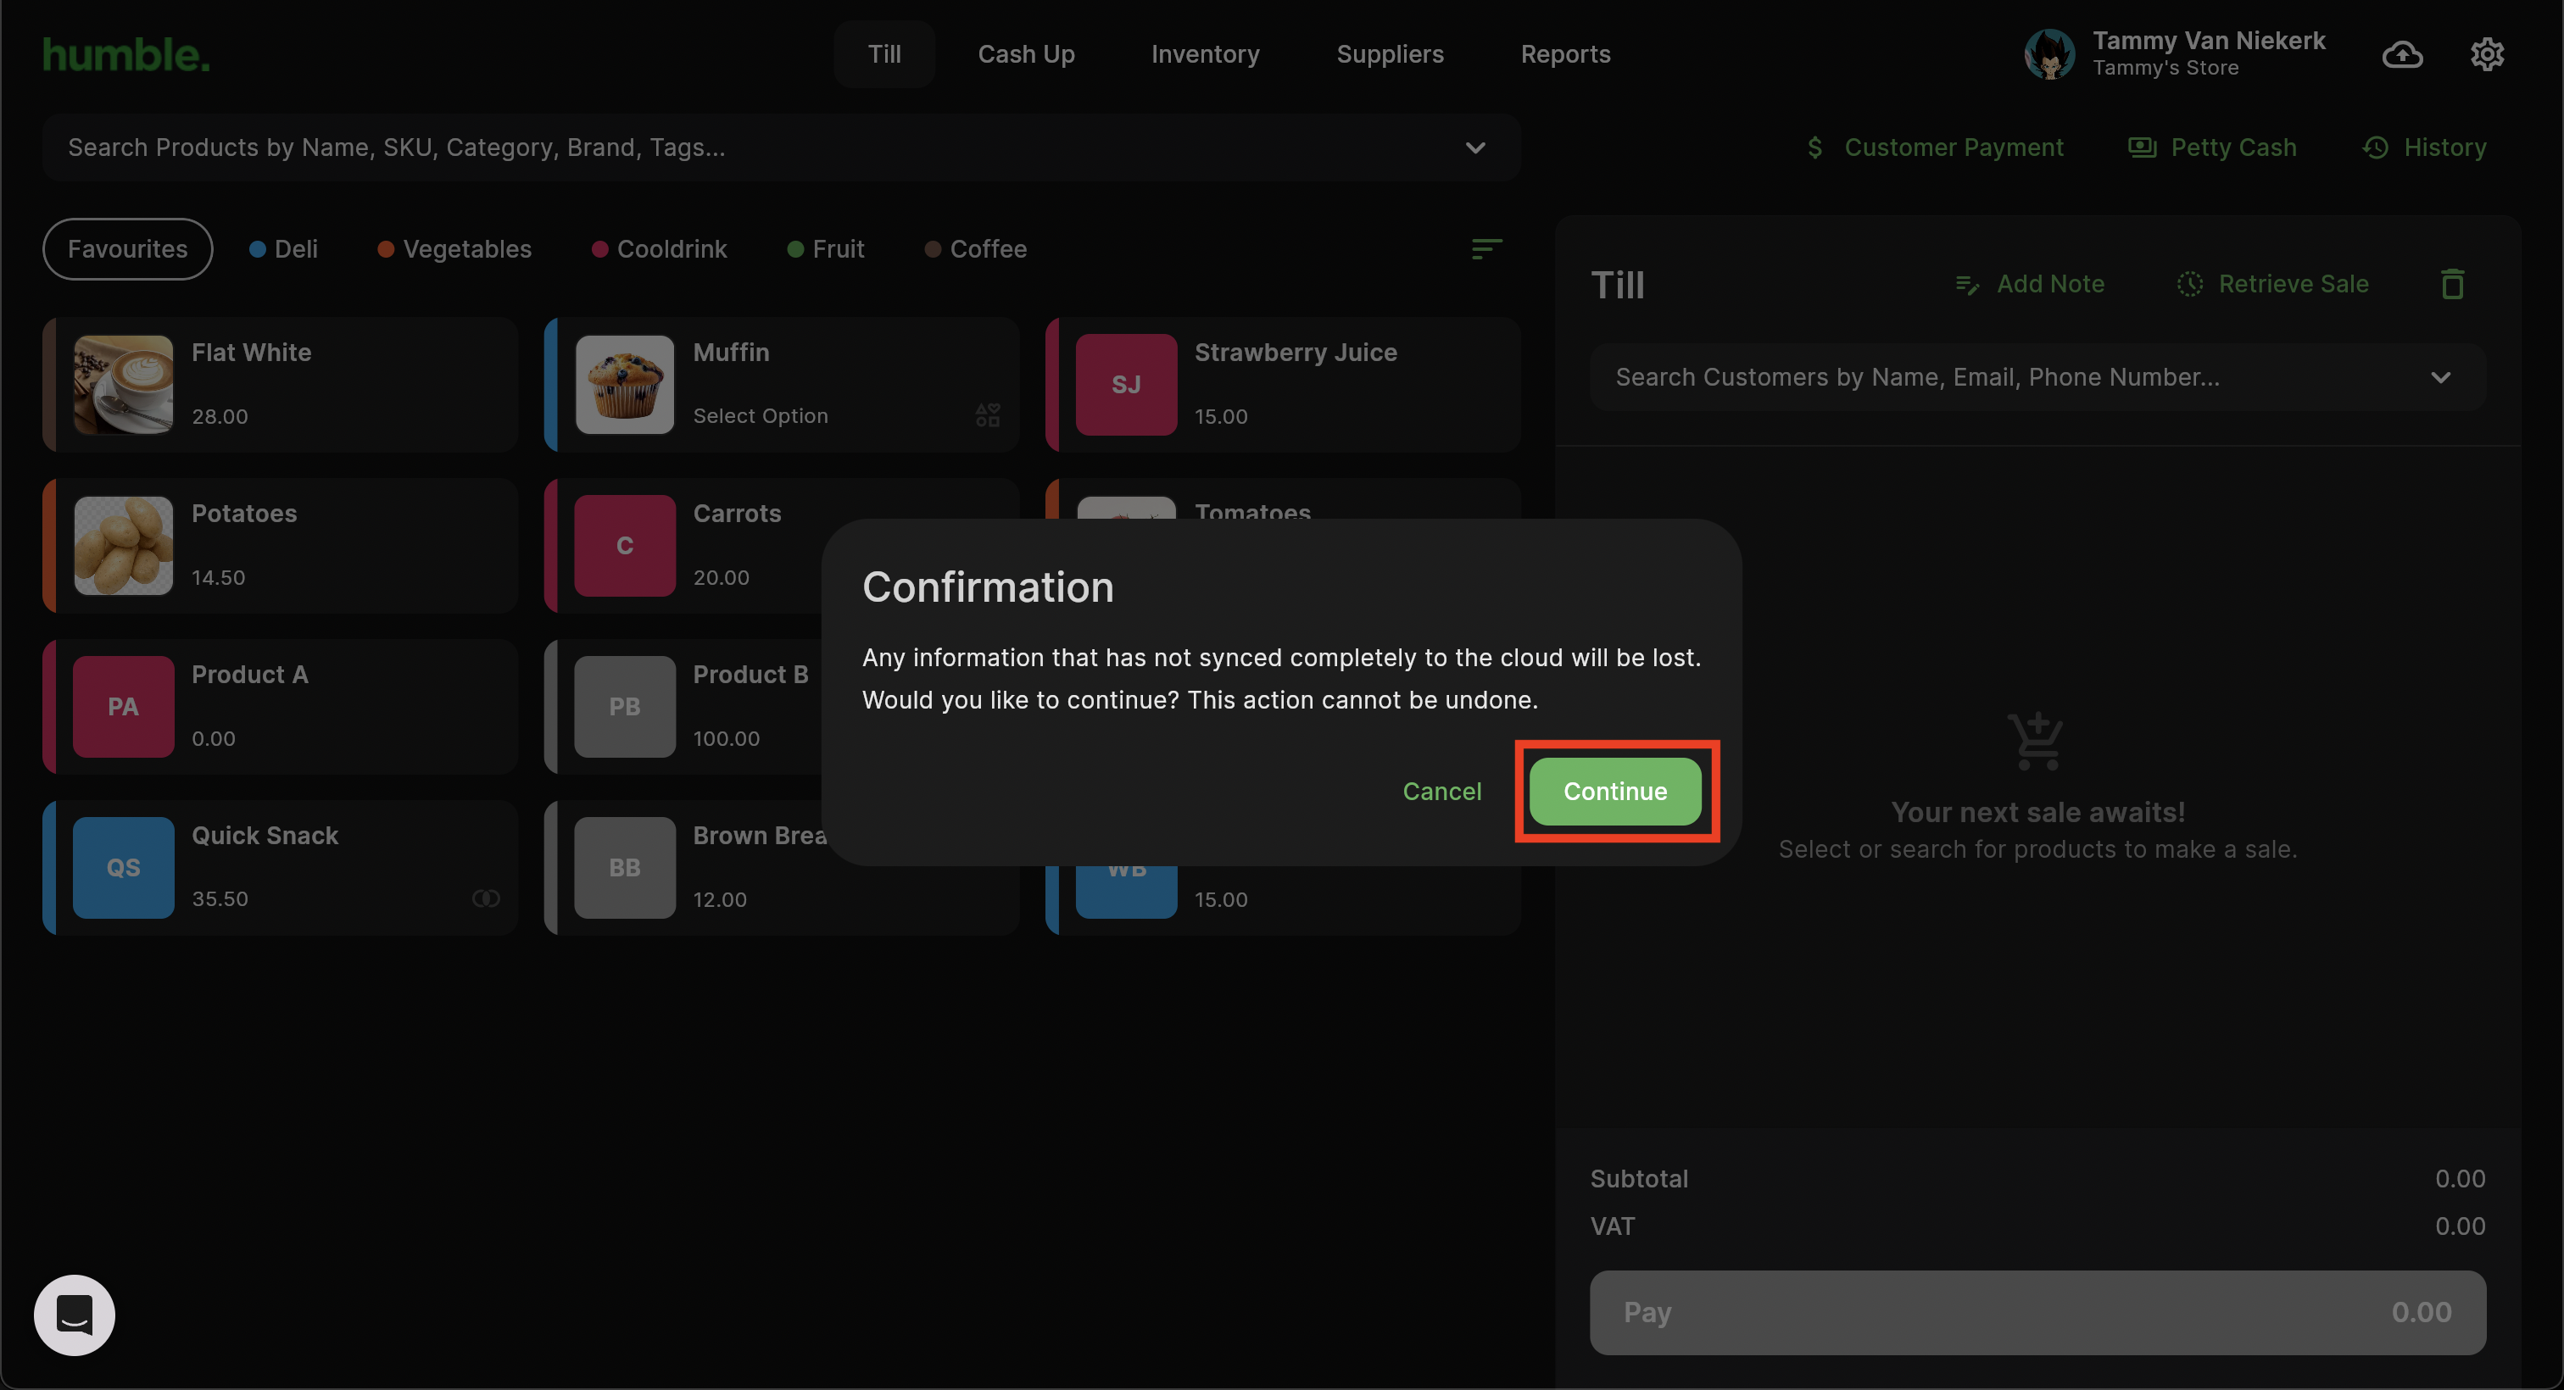
Task: Open the Cash Up tab
Action: coord(1025,53)
